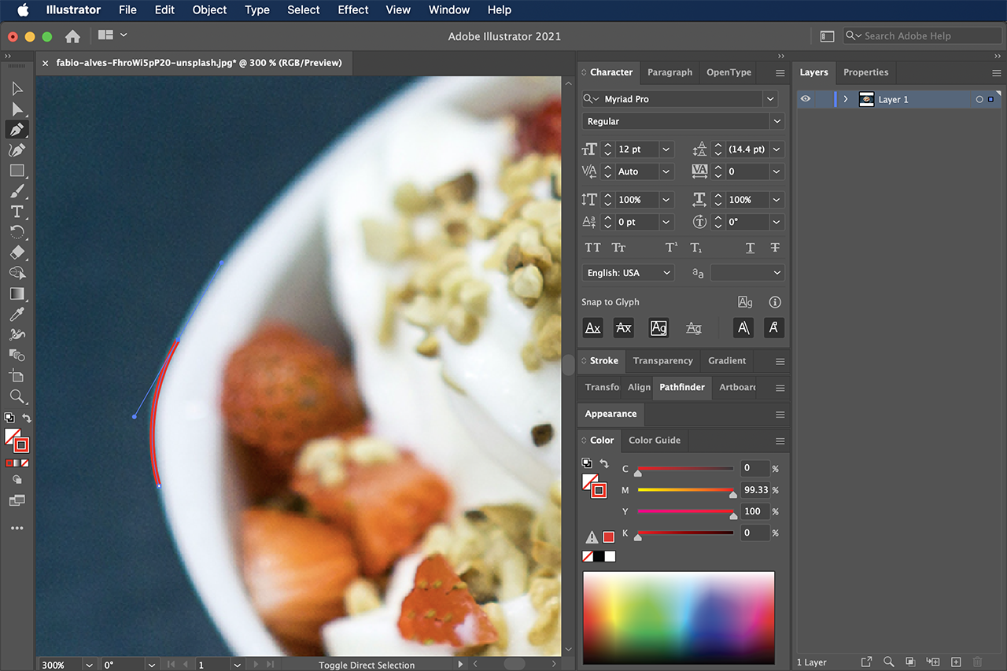Select the Type tool

coord(17,212)
